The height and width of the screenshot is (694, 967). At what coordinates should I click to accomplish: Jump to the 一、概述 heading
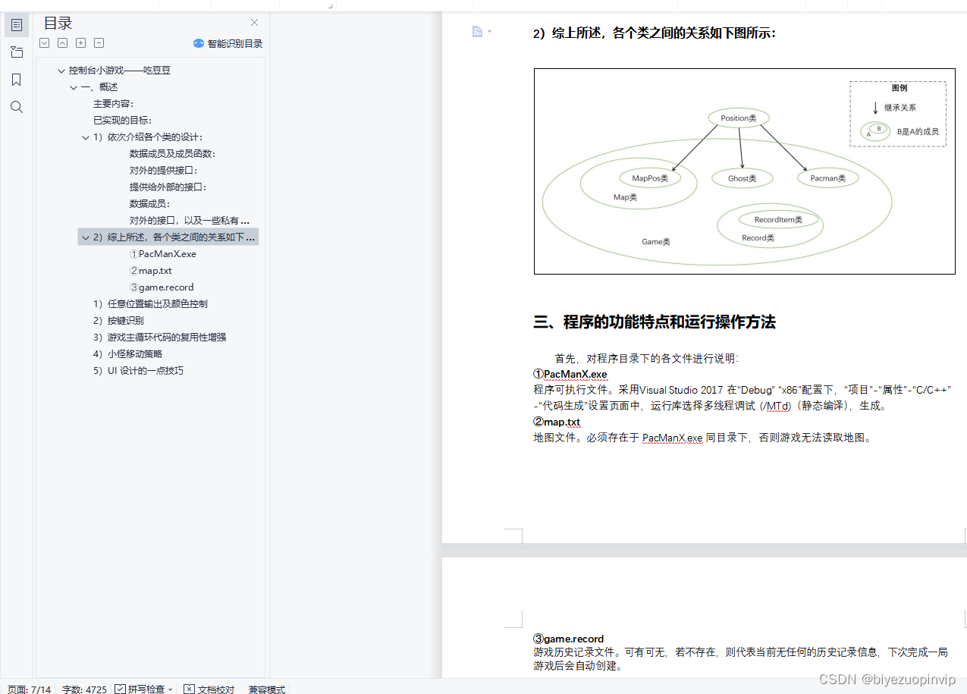tap(99, 87)
